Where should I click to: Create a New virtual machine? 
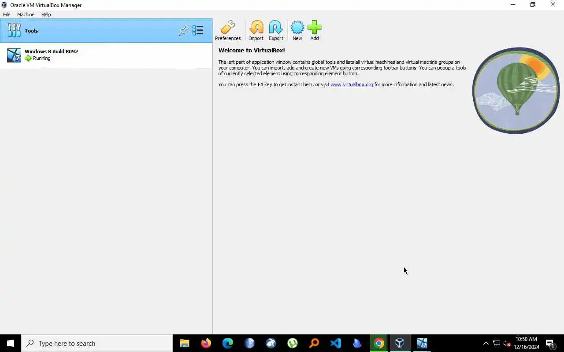click(x=297, y=31)
